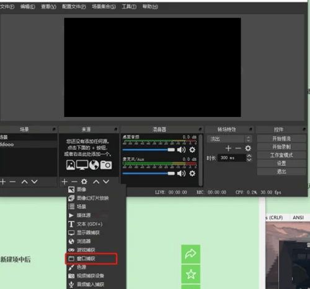The image size is (310, 289).
Task: Click the 开始推流 button
Action: [281, 139]
